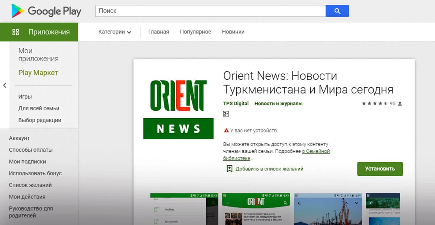Open Способы оплаты
Image resolution: width=435 pixels, height=225 pixels.
(31, 150)
